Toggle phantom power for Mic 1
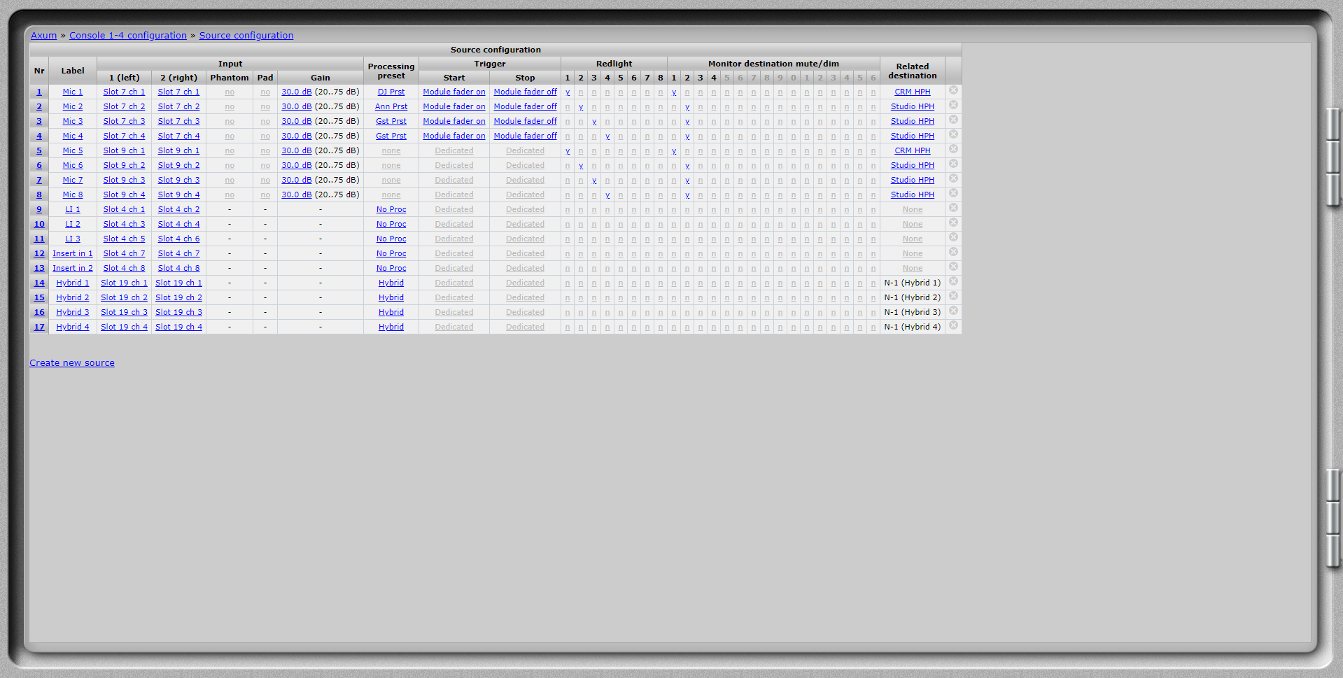The height and width of the screenshot is (678, 1343). click(x=230, y=92)
